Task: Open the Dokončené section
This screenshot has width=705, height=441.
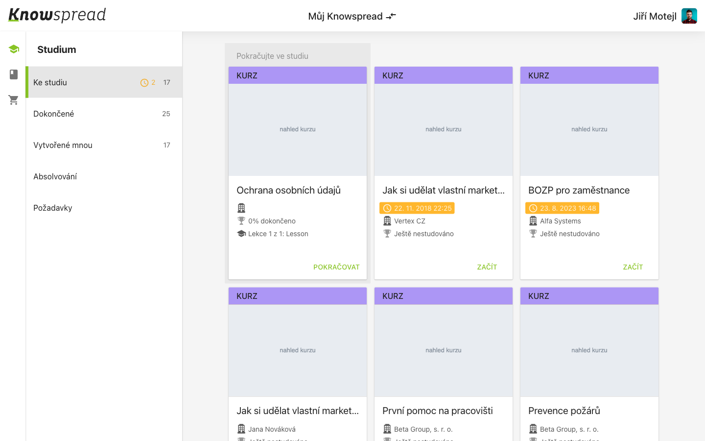Action: [x=104, y=114]
